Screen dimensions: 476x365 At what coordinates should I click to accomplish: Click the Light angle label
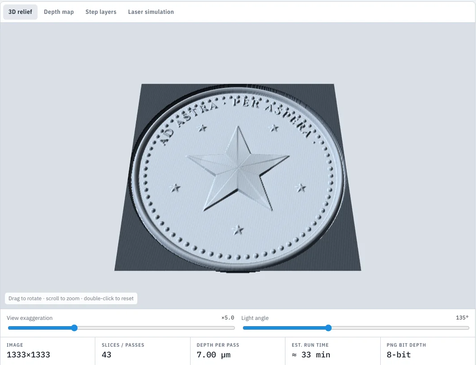(x=255, y=318)
